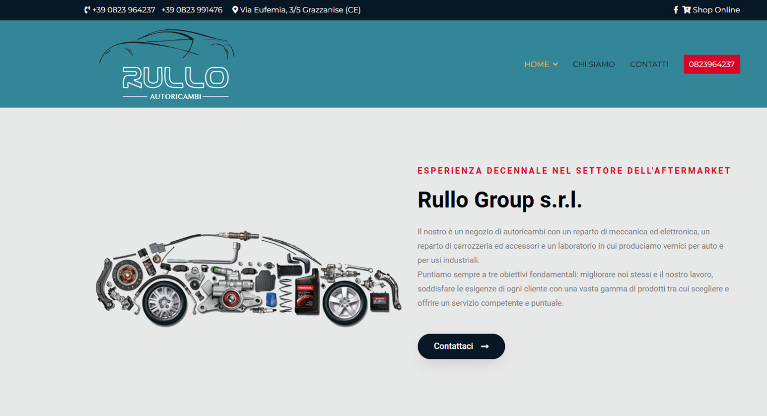
Task: Open the HOME menu item
Action: (x=536, y=65)
